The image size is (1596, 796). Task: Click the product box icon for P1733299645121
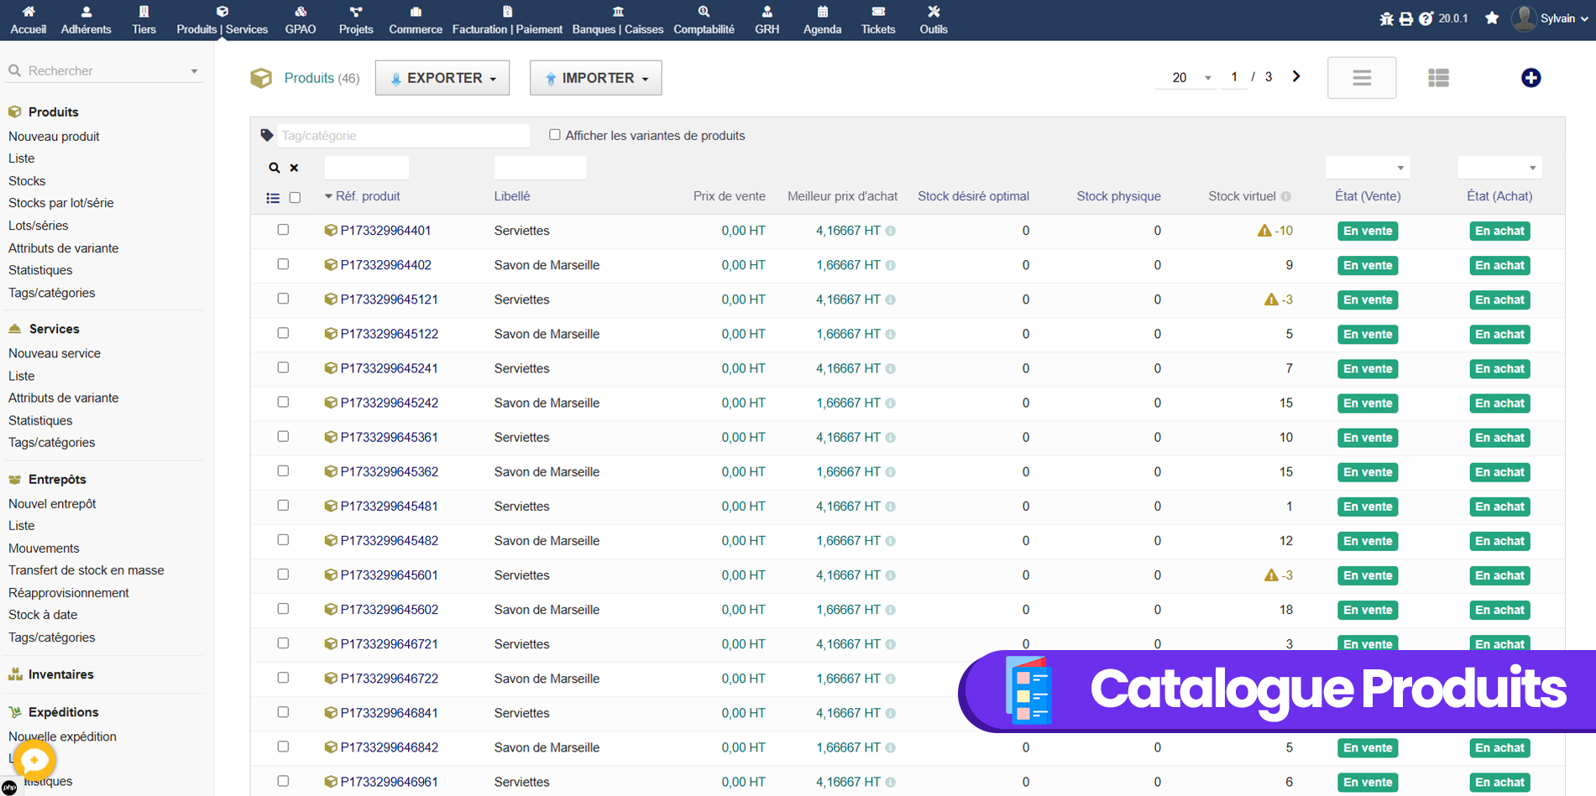(x=331, y=299)
